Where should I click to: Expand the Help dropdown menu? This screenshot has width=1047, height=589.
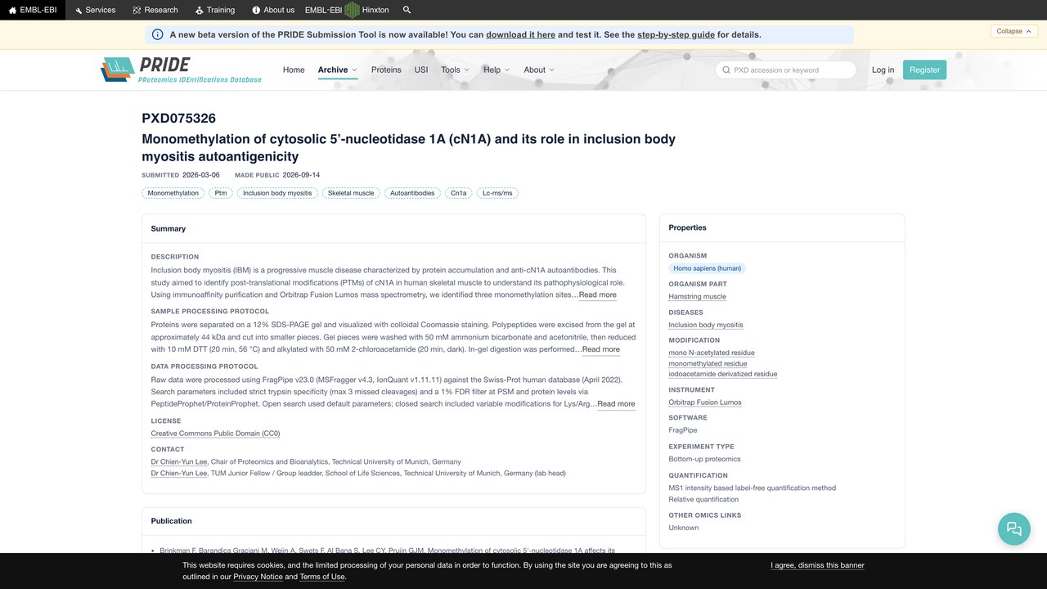pyautogui.click(x=497, y=70)
